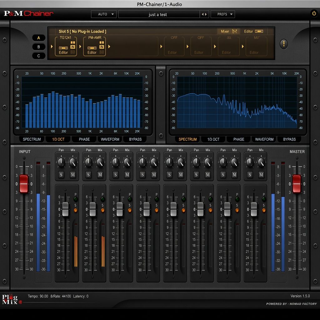Open the PREFS dropdown
Viewport: 320px width, 320px height.
(x=222, y=14)
